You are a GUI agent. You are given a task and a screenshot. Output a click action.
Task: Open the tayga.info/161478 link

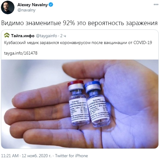[x=21, y=53]
